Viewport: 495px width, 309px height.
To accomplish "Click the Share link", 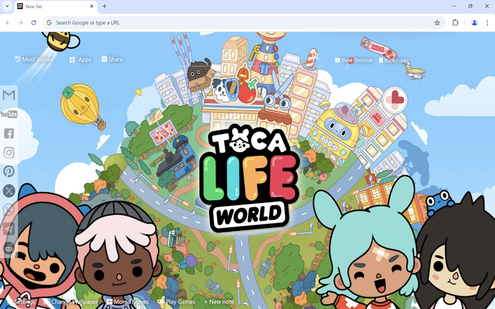I will coord(112,59).
